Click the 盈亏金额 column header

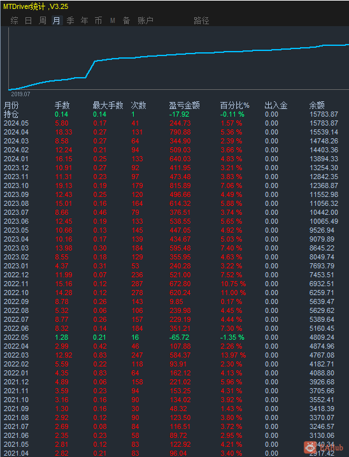point(185,105)
